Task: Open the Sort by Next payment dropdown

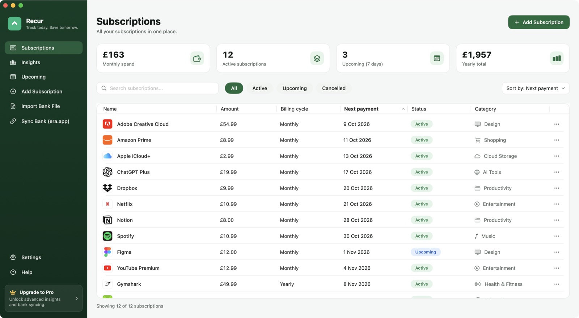Action: [x=535, y=88]
